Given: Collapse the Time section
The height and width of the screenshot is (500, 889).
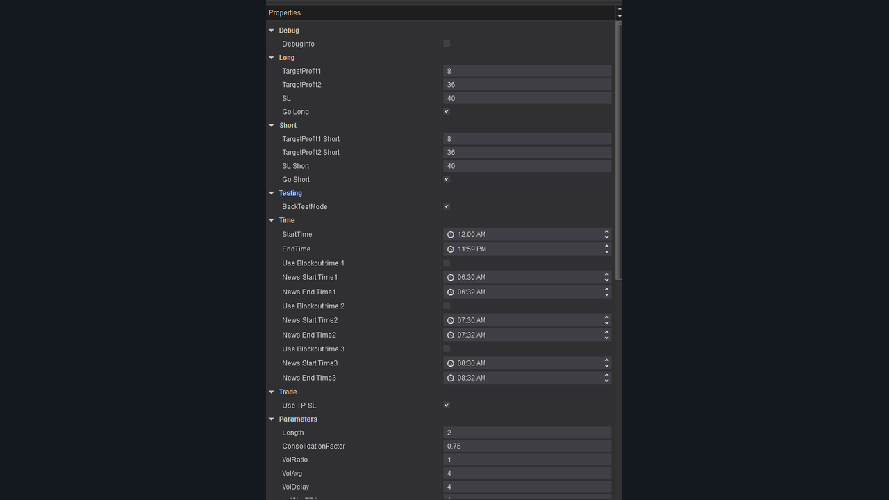Looking at the screenshot, I should tap(272, 220).
